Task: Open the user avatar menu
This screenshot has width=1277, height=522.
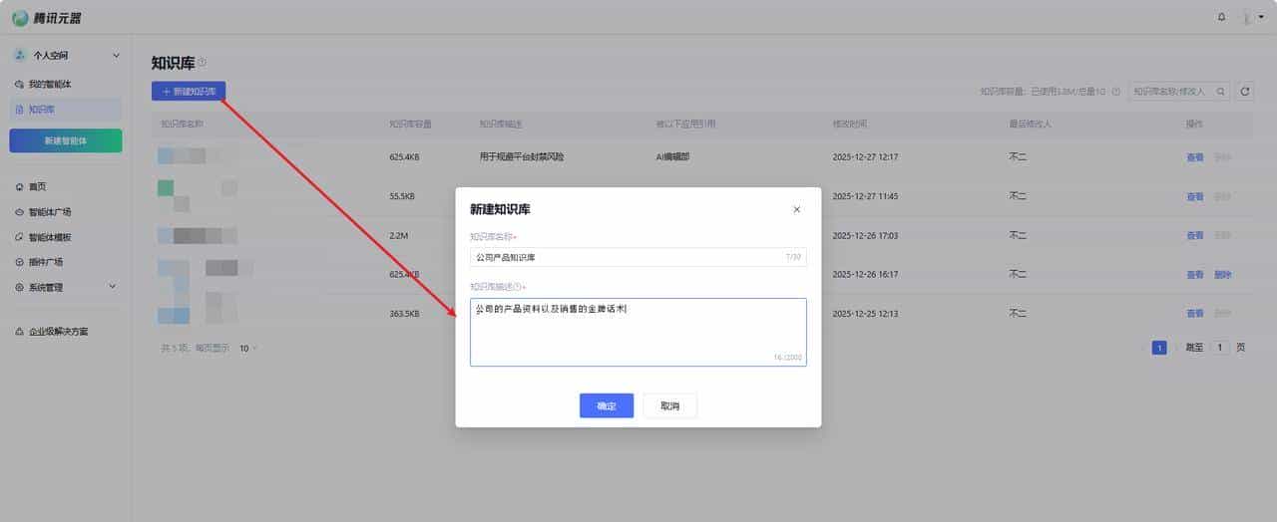Action: click(1252, 17)
